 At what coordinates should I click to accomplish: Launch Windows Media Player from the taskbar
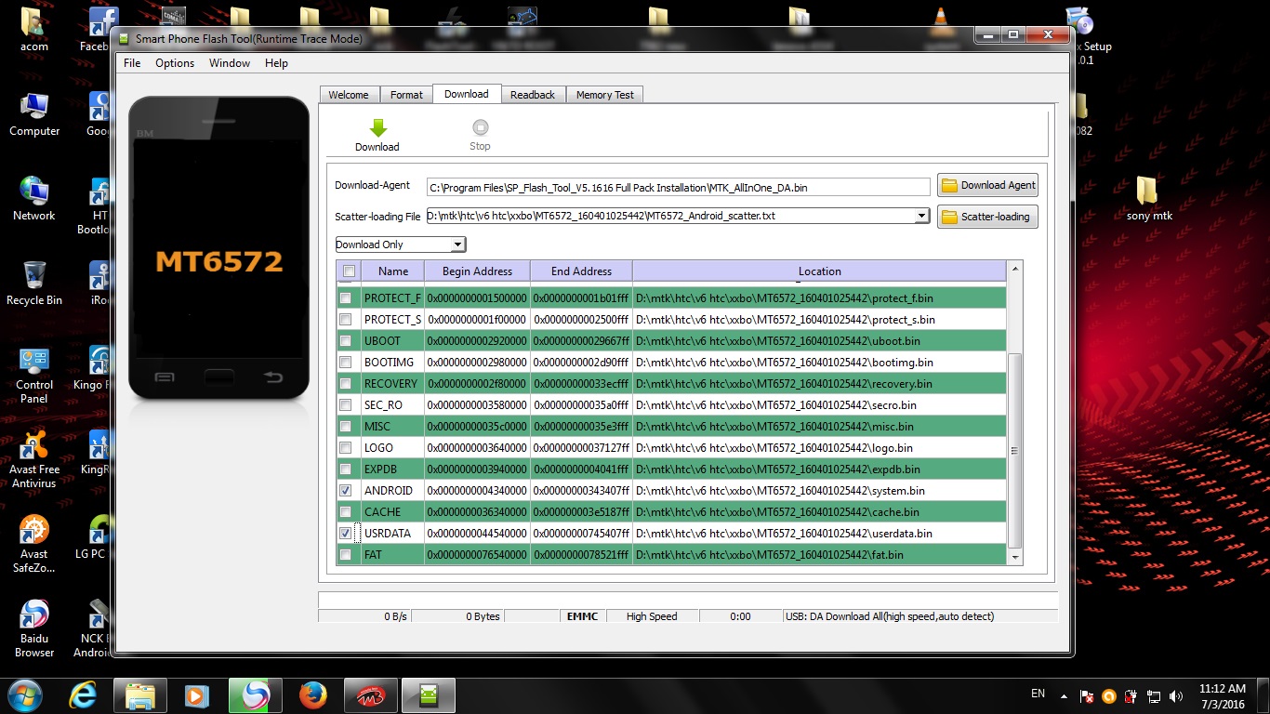(x=197, y=694)
